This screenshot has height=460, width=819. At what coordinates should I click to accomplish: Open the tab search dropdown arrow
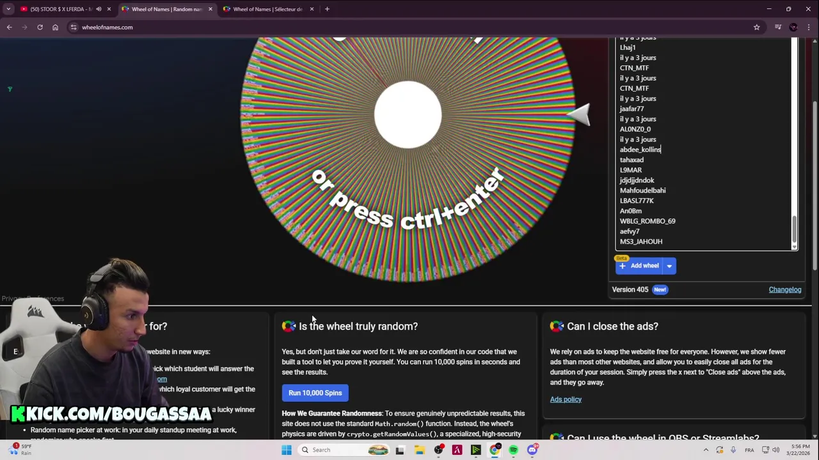point(8,9)
